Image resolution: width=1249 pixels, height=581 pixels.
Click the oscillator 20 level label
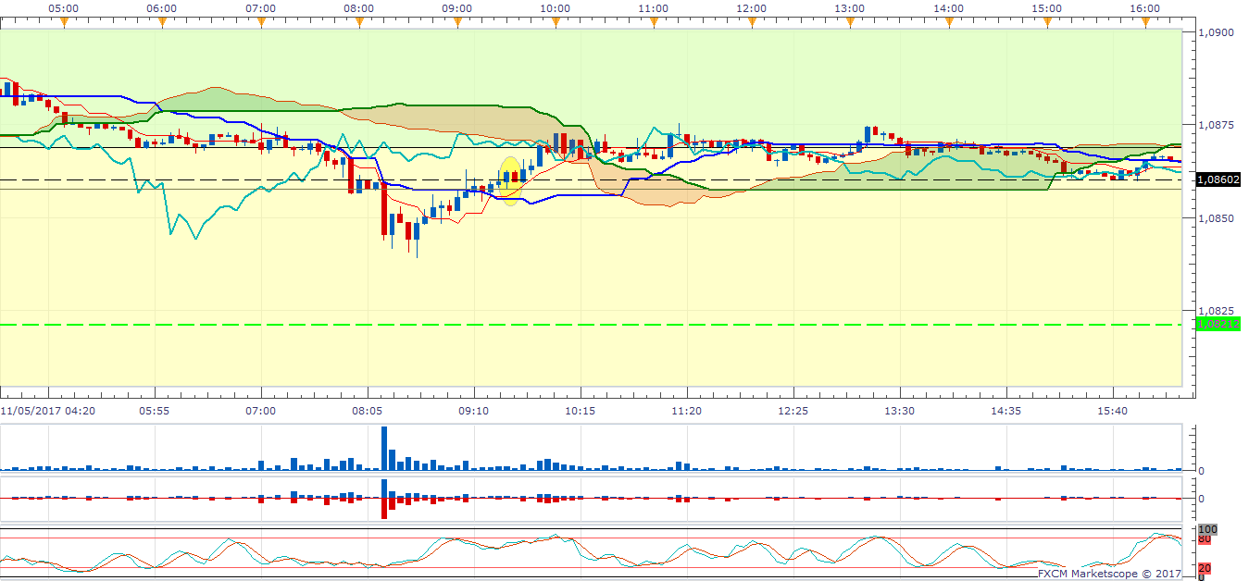[1205, 568]
